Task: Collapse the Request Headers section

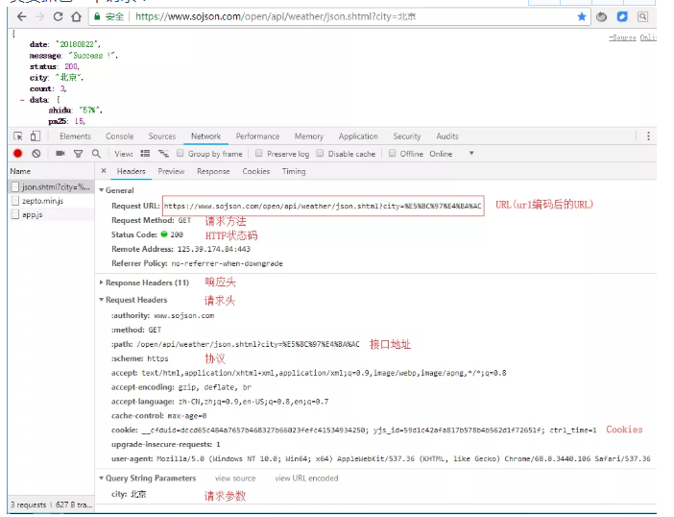Action: click(102, 300)
